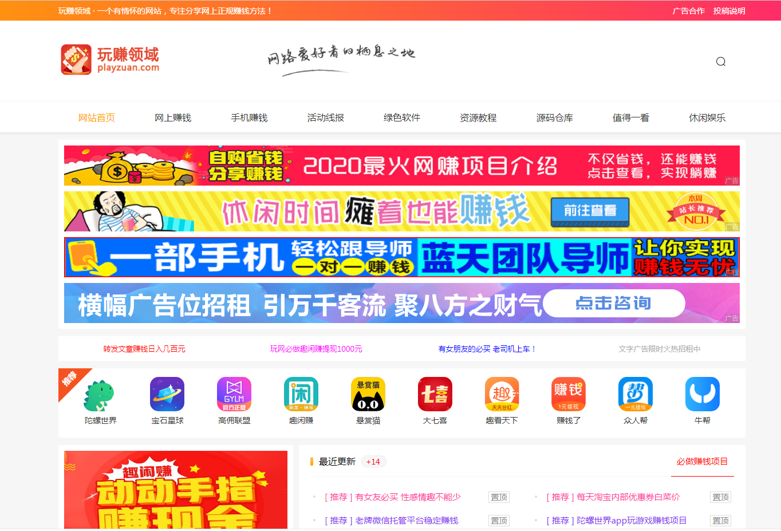This screenshot has height=531, width=781.
Task: Open the 转发文章赚钱日入几百元 text ad
Action: pyautogui.click(x=144, y=349)
